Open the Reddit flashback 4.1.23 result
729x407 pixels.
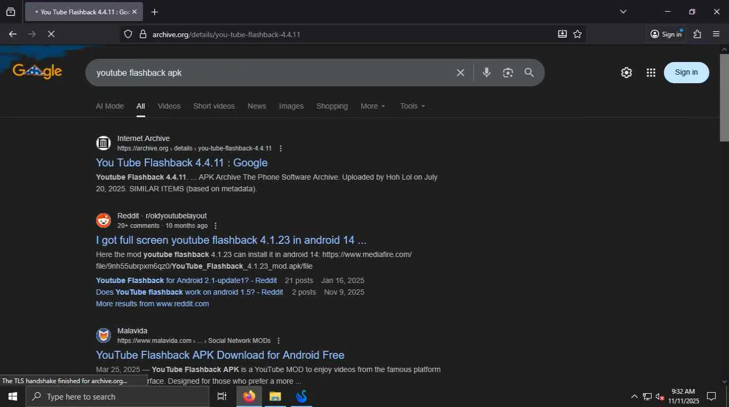click(x=231, y=240)
